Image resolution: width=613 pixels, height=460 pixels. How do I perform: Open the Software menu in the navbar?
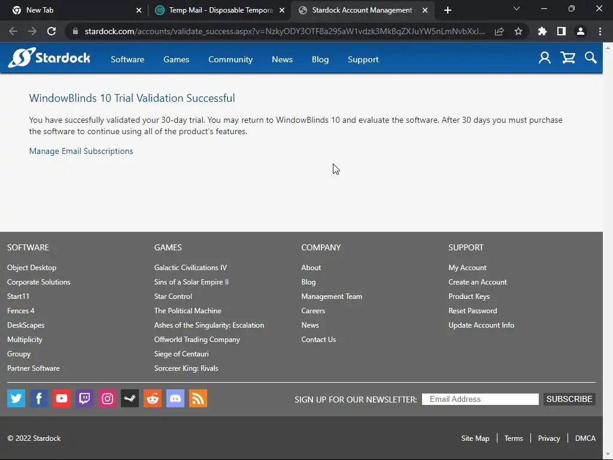click(x=128, y=59)
